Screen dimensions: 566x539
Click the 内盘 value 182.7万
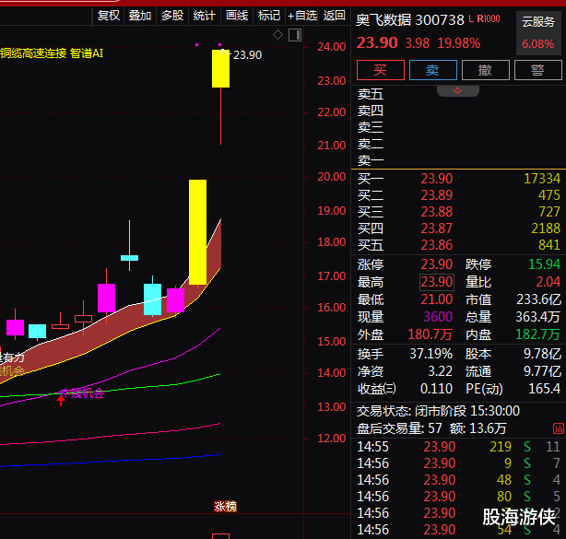tap(537, 334)
